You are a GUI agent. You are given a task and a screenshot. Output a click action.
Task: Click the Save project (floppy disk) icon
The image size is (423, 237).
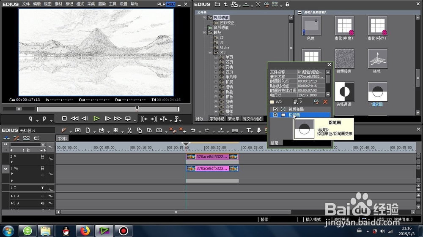115,130
